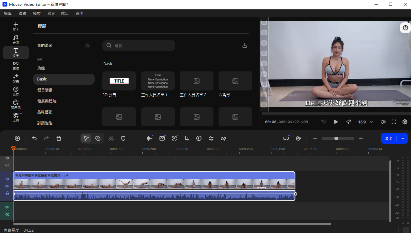411x233 pixels.
Task: Click the blue 匯出 export button
Action: point(389,138)
